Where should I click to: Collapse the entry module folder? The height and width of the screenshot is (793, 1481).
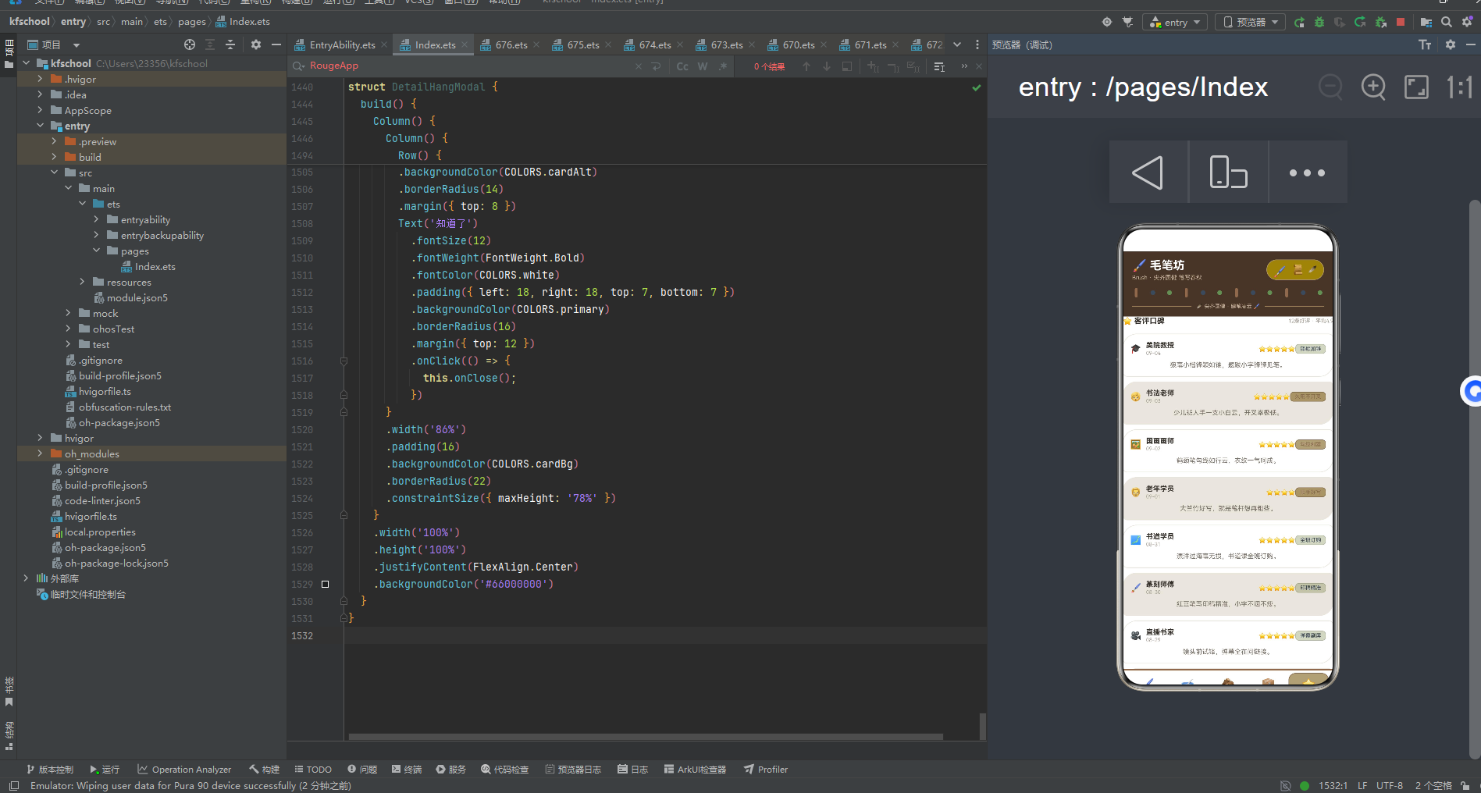pyautogui.click(x=40, y=126)
